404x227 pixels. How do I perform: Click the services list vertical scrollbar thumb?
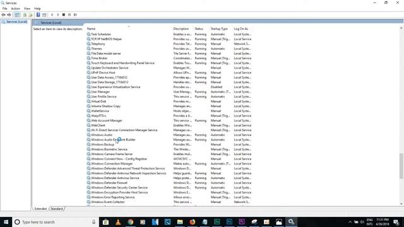point(401,166)
